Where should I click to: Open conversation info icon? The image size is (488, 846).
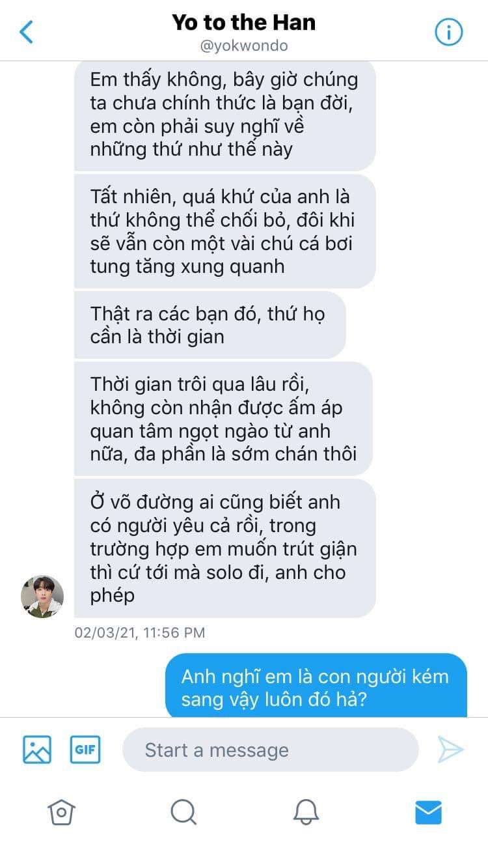[x=448, y=32]
